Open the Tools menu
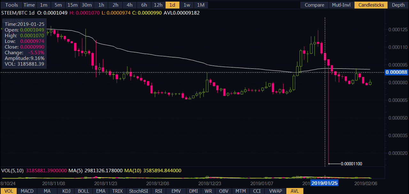The width and height of the screenshot is (409, 194). 12,5
